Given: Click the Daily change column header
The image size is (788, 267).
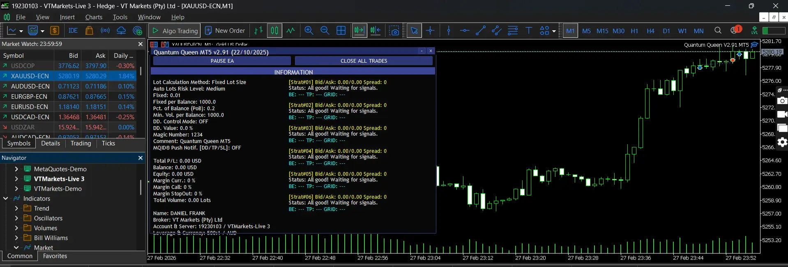Looking at the screenshot, I should point(123,56).
